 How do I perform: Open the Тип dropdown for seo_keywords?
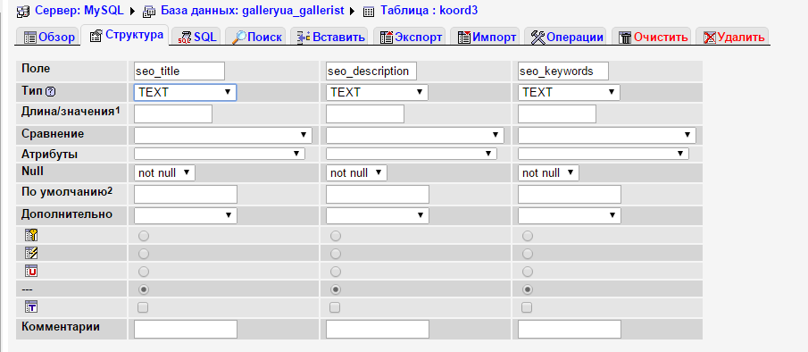pyautogui.click(x=569, y=92)
